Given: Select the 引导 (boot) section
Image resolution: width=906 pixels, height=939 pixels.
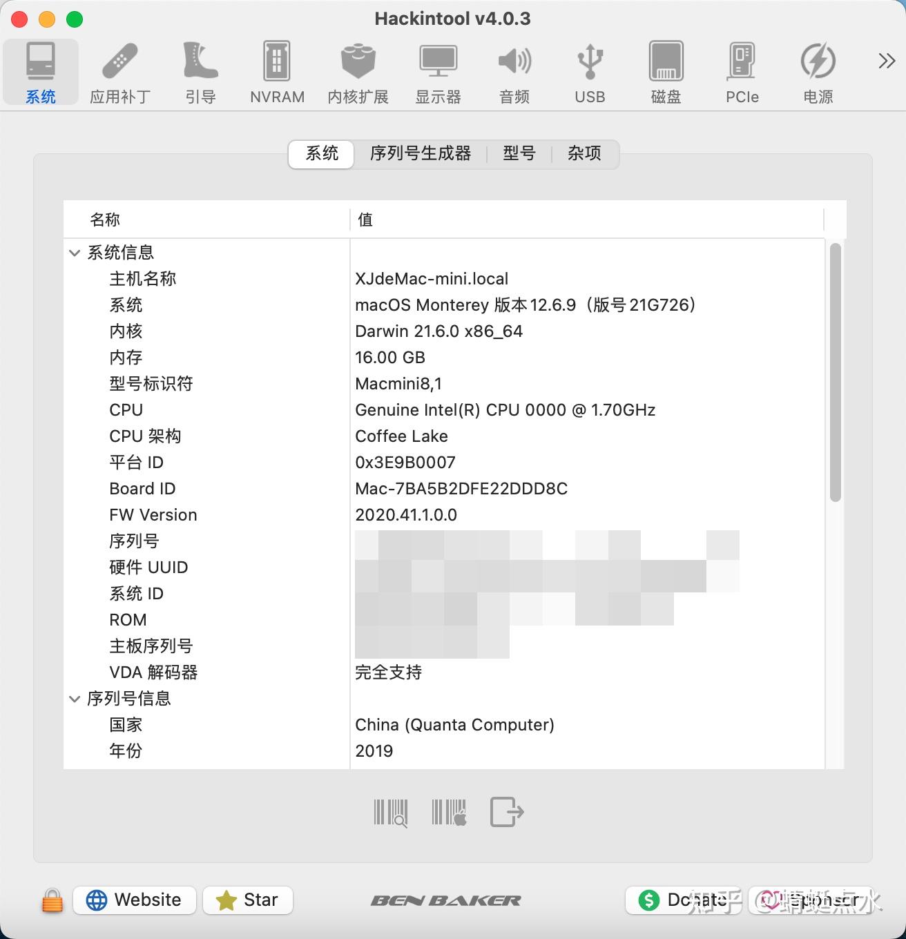Looking at the screenshot, I should coord(200,69).
